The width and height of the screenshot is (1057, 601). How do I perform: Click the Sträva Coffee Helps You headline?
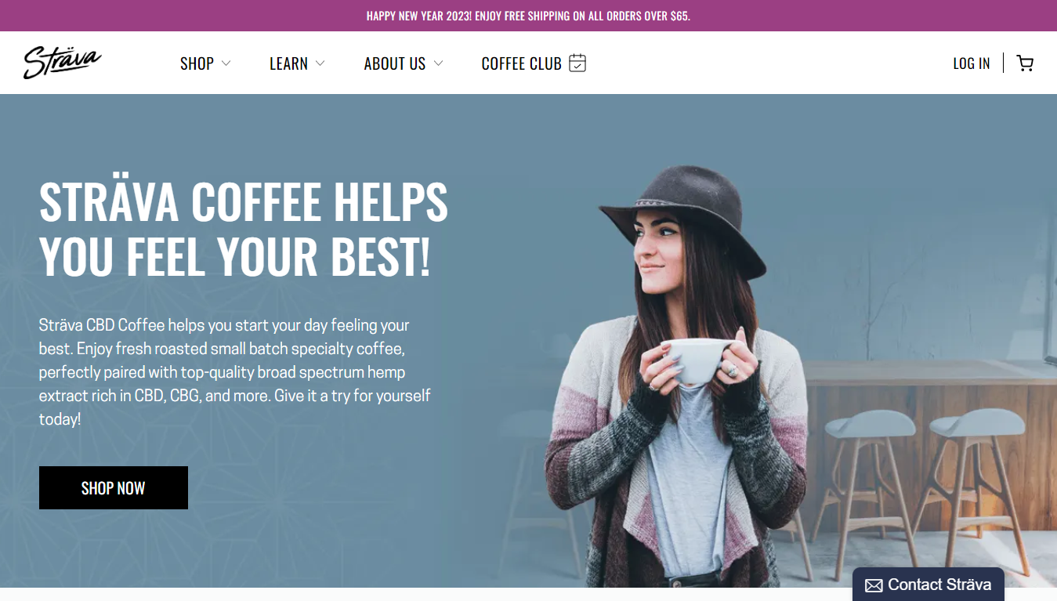tap(244, 230)
